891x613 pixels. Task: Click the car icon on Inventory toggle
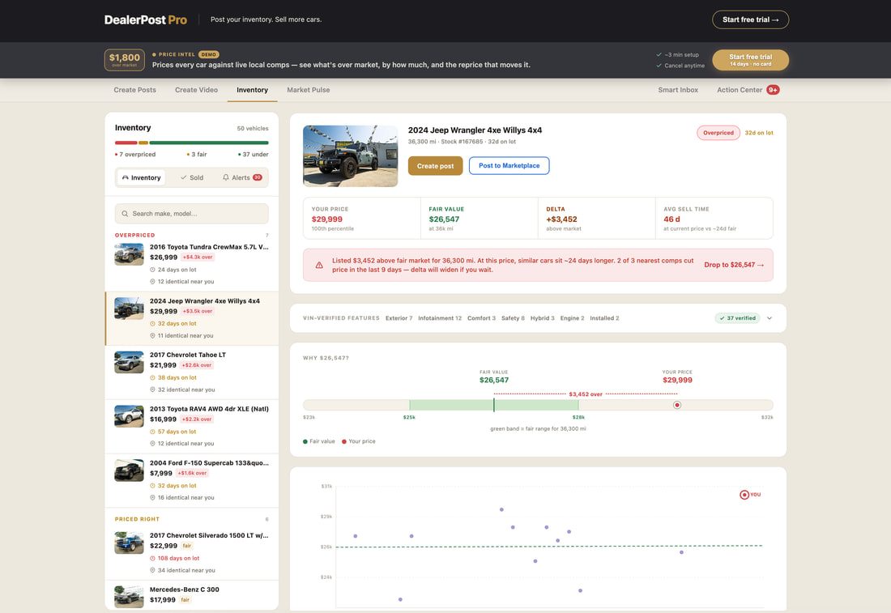coord(125,178)
